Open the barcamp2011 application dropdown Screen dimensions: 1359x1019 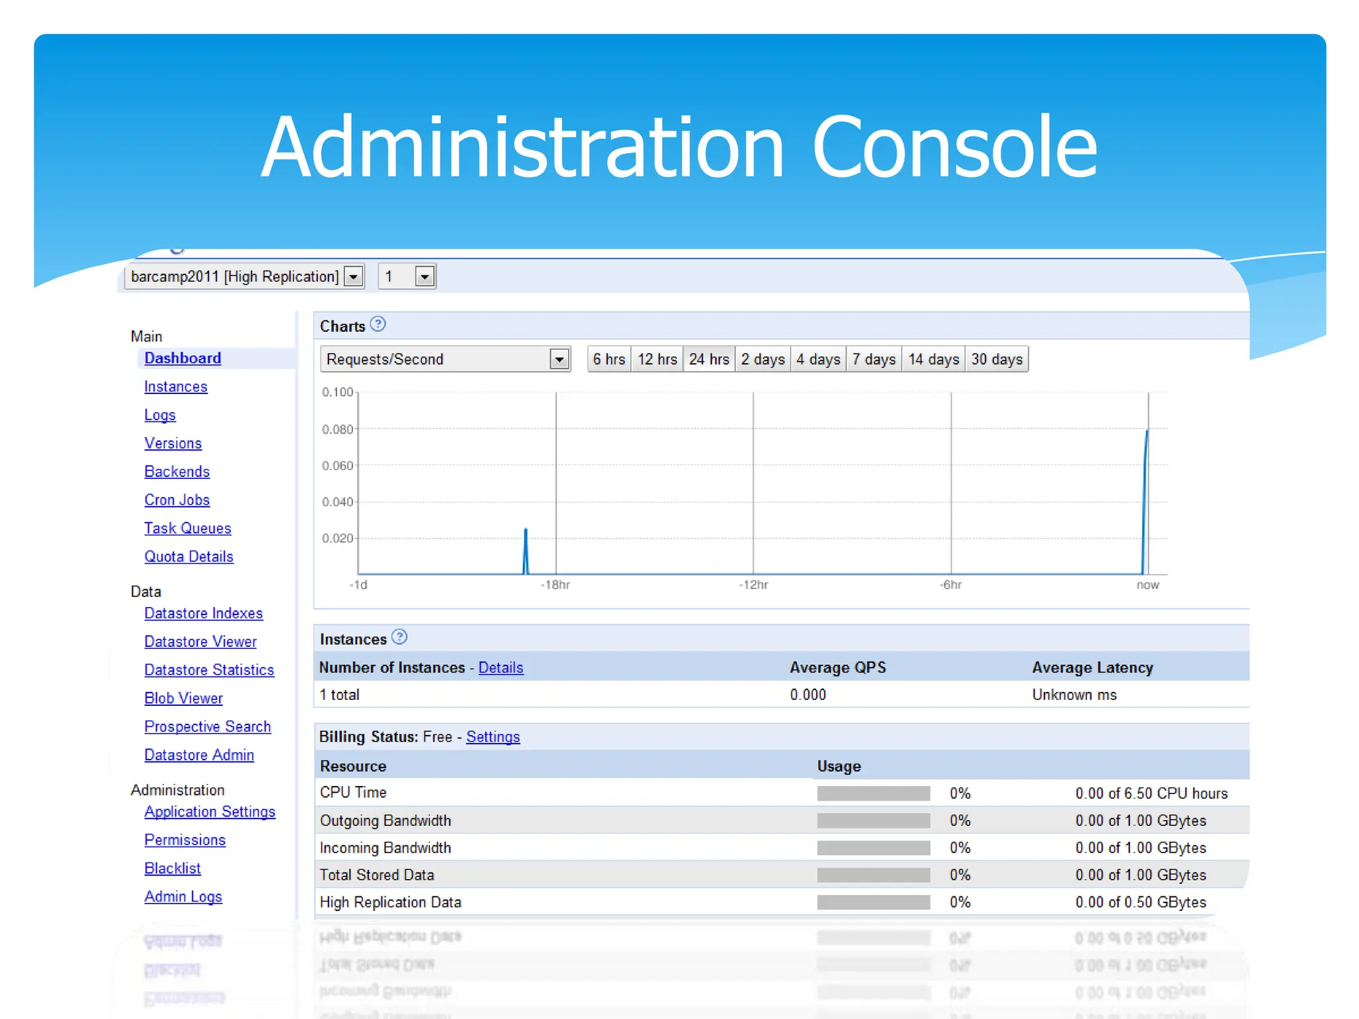click(x=244, y=276)
